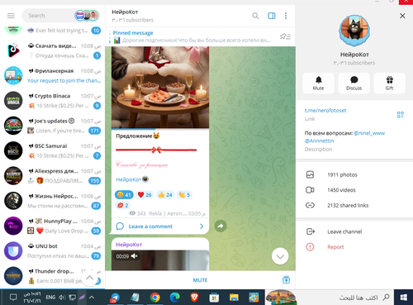Open Google Chrome from taskbar

tap(154, 298)
